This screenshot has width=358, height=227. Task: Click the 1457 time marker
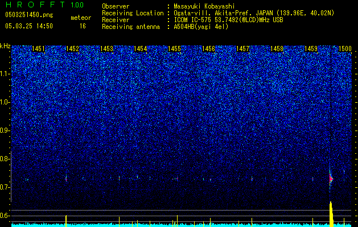tap(242, 49)
